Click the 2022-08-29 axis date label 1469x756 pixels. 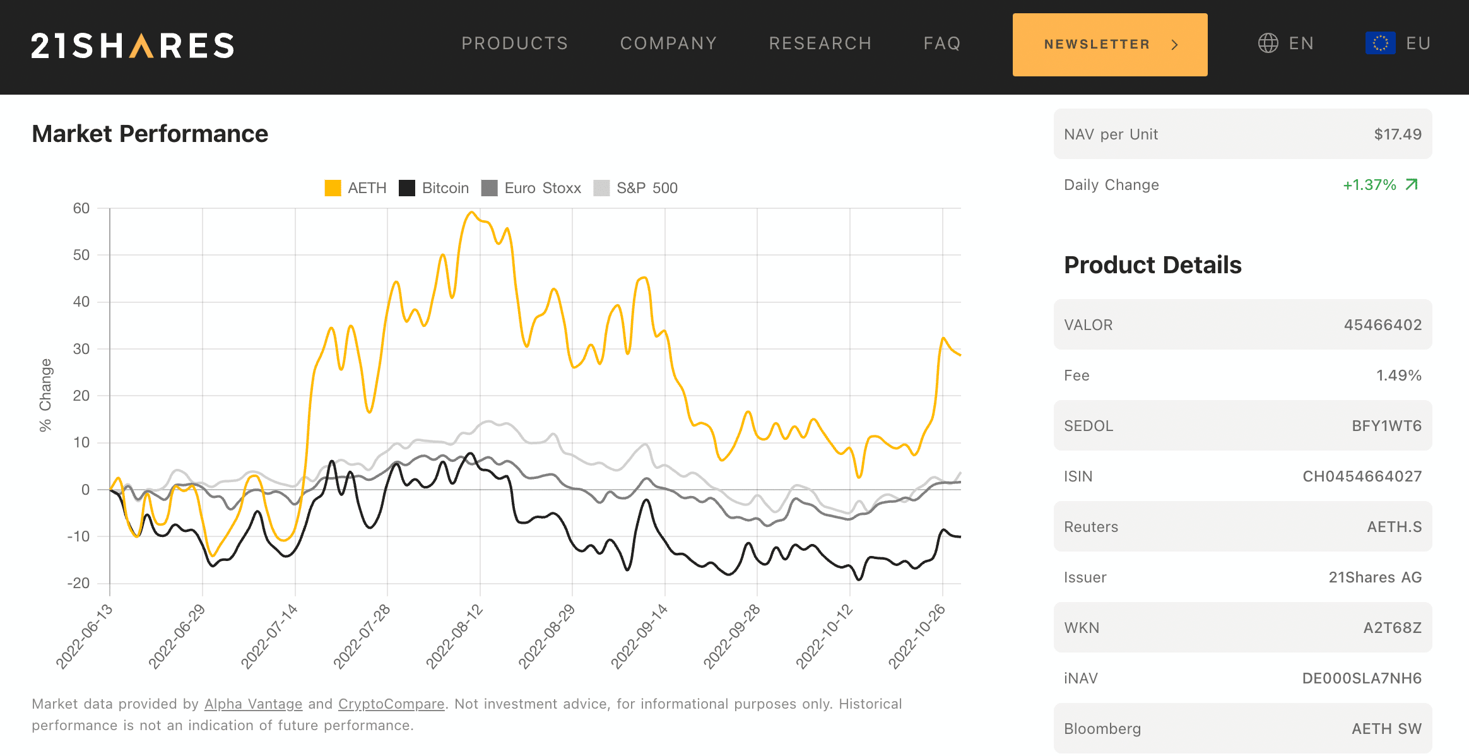(547, 635)
